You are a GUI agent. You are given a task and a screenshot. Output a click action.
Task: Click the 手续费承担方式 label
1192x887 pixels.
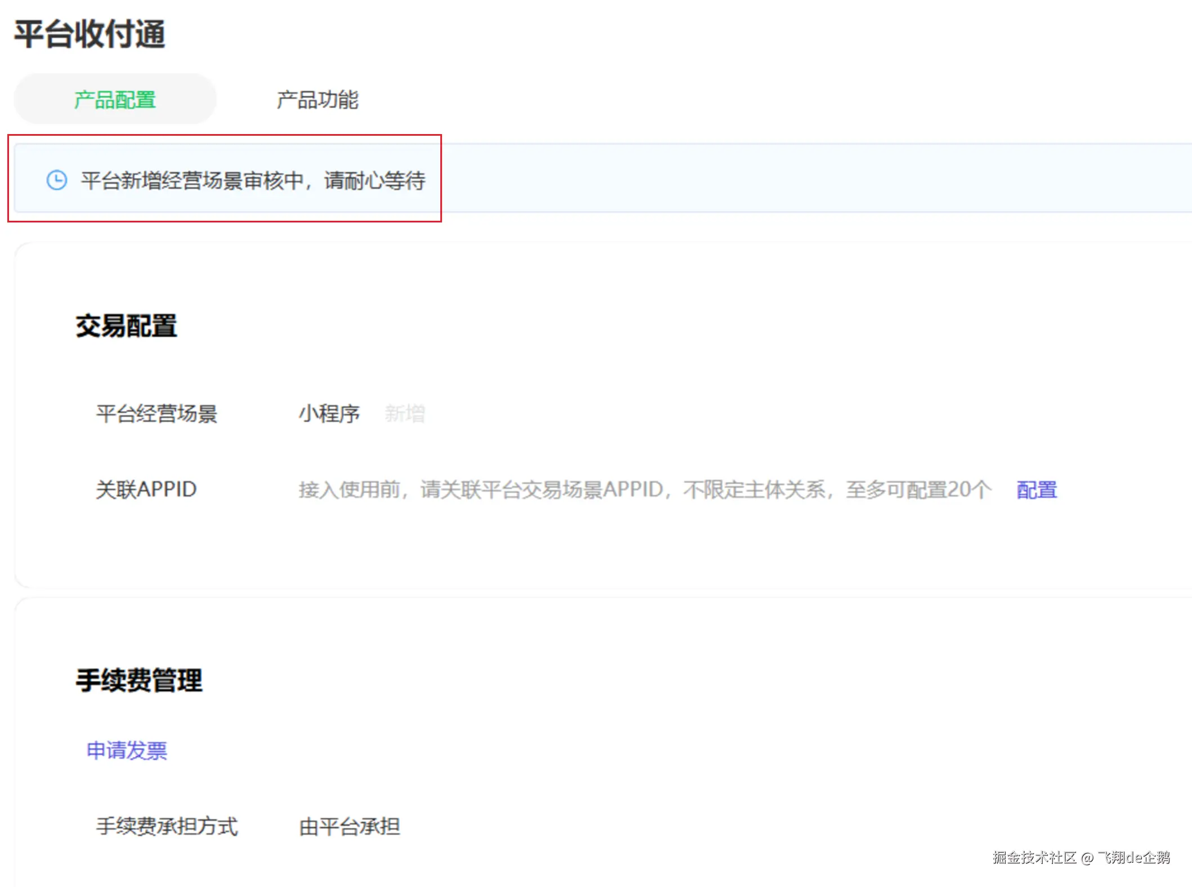pyautogui.click(x=167, y=827)
